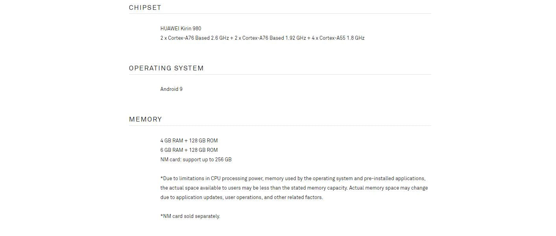Image resolution: width=556 pixels, height=236 pixels.
Task: Click "Actual memory space may change" text
Action: click(388, 188)
